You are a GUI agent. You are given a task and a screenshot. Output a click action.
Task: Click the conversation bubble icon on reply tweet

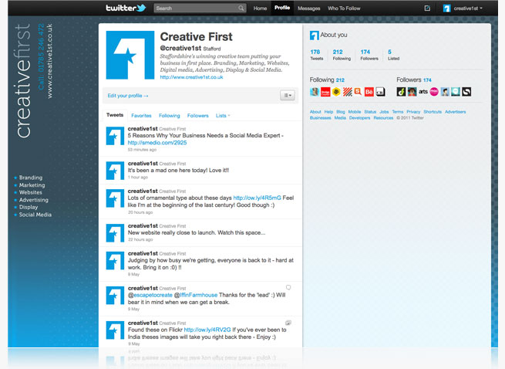[x=288, y=287]
